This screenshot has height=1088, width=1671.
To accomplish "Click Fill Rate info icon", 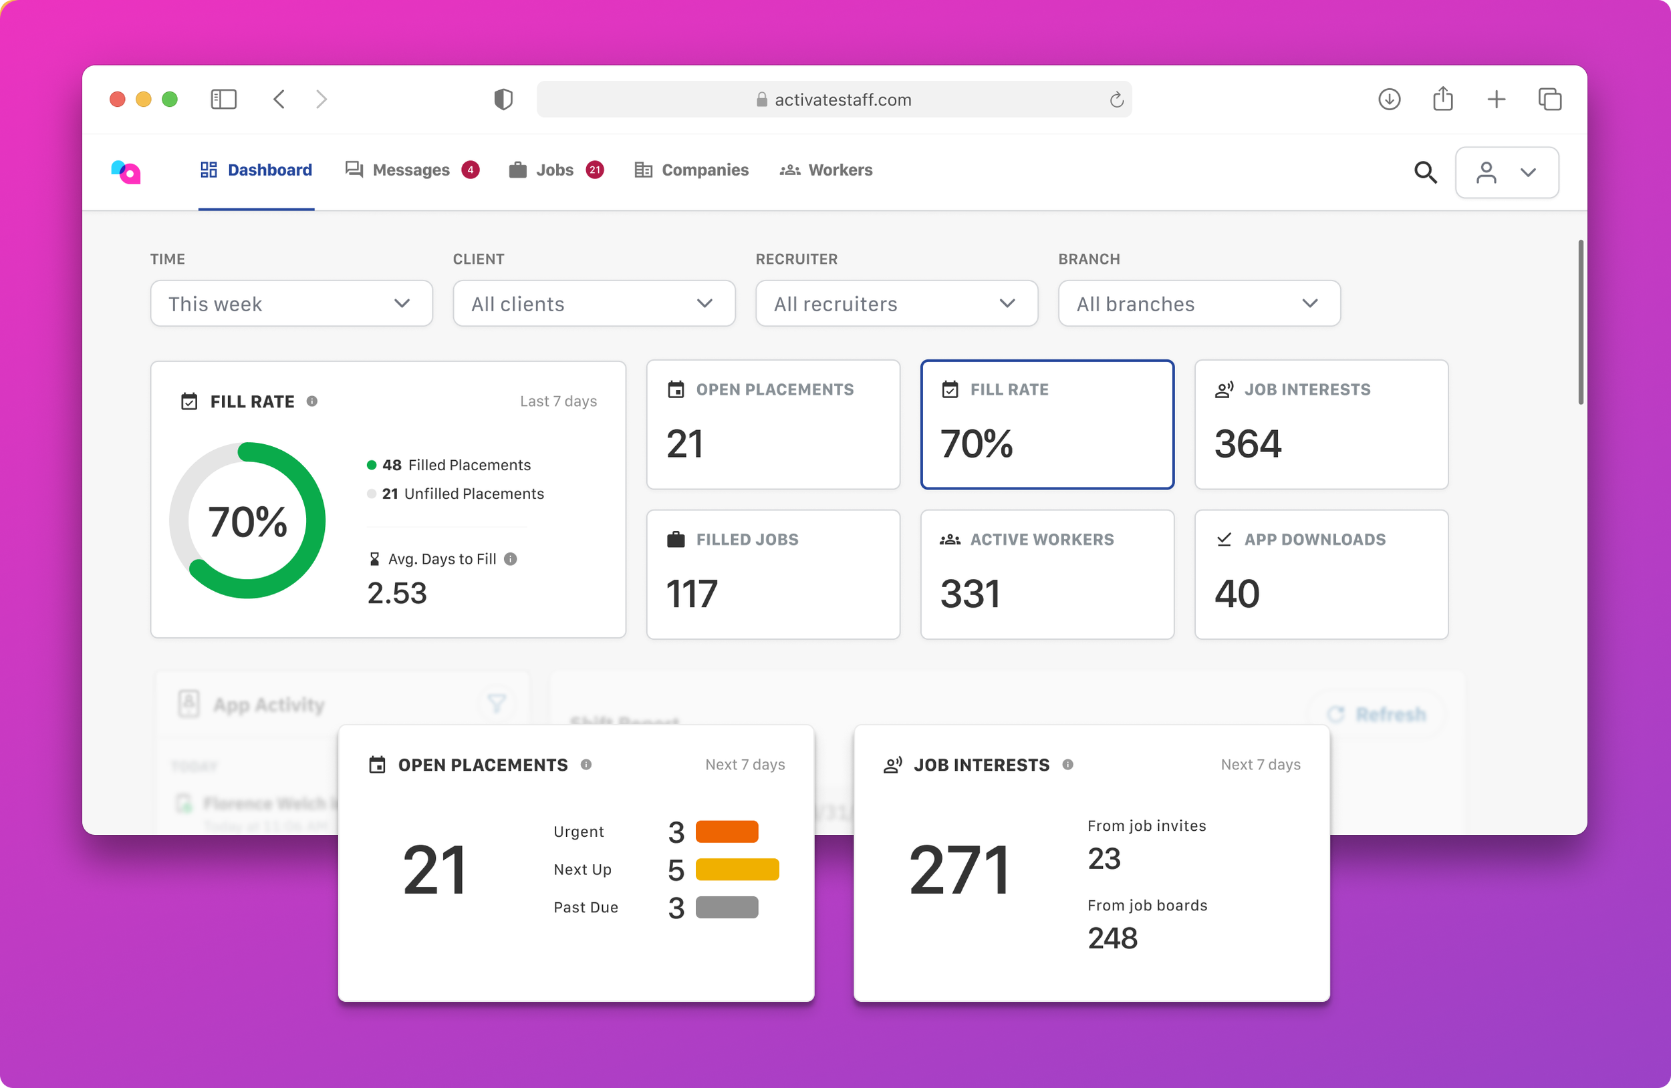I will pyautogui.click(x=312, y=401).
